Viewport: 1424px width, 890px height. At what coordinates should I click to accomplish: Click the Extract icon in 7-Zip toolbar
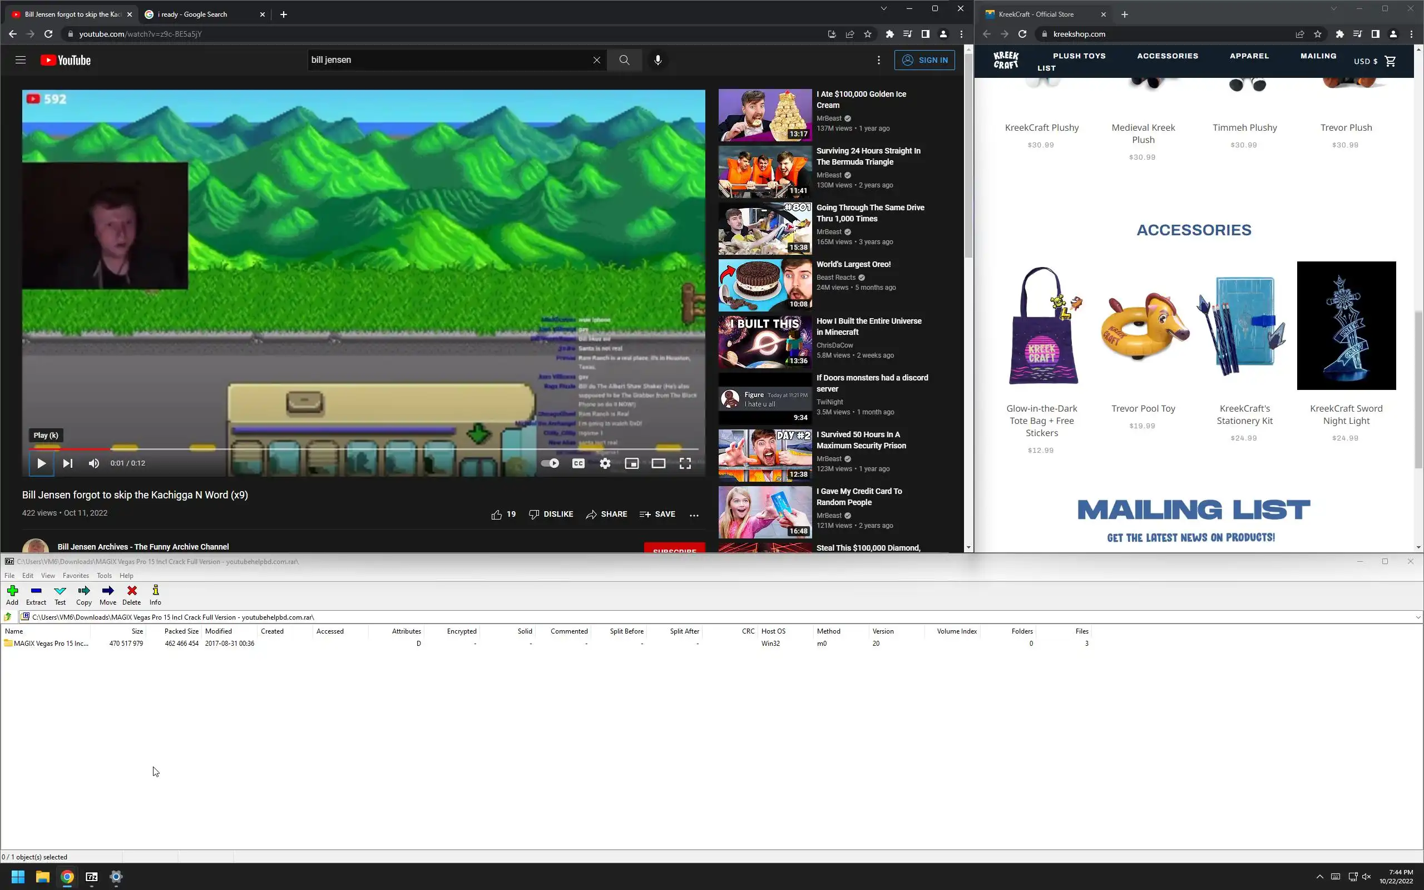click(36, 595)
